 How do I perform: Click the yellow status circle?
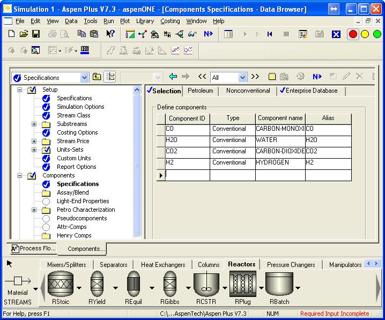click(365, 34)
